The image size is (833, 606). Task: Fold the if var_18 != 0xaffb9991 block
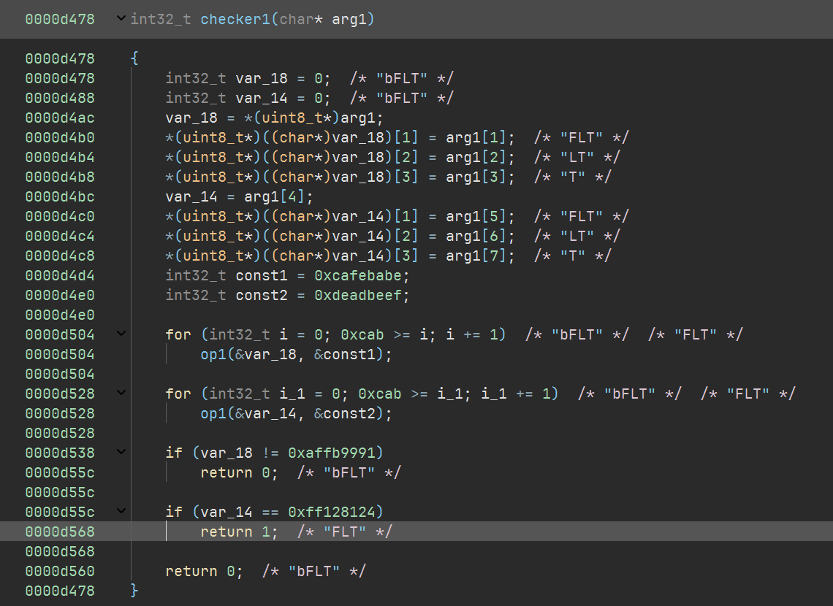click(121, 453)
